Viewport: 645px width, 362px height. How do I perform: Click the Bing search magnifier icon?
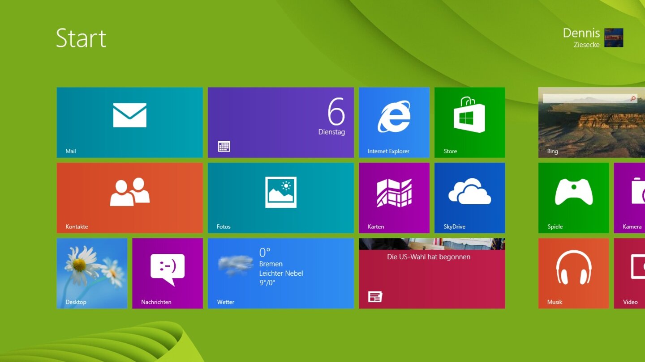(x=633, y=99)
